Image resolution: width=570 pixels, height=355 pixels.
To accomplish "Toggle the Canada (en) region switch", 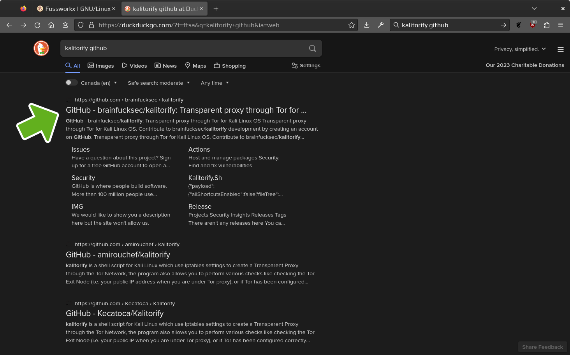I will point(71,82).
